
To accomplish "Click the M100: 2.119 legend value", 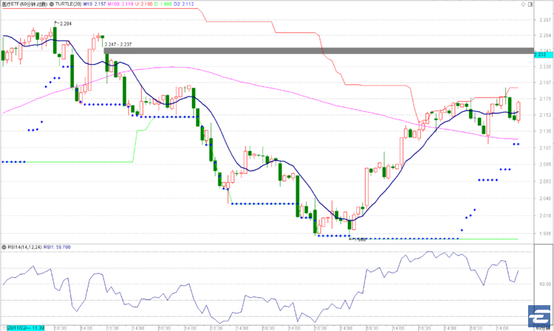I will tap(120, 4).
